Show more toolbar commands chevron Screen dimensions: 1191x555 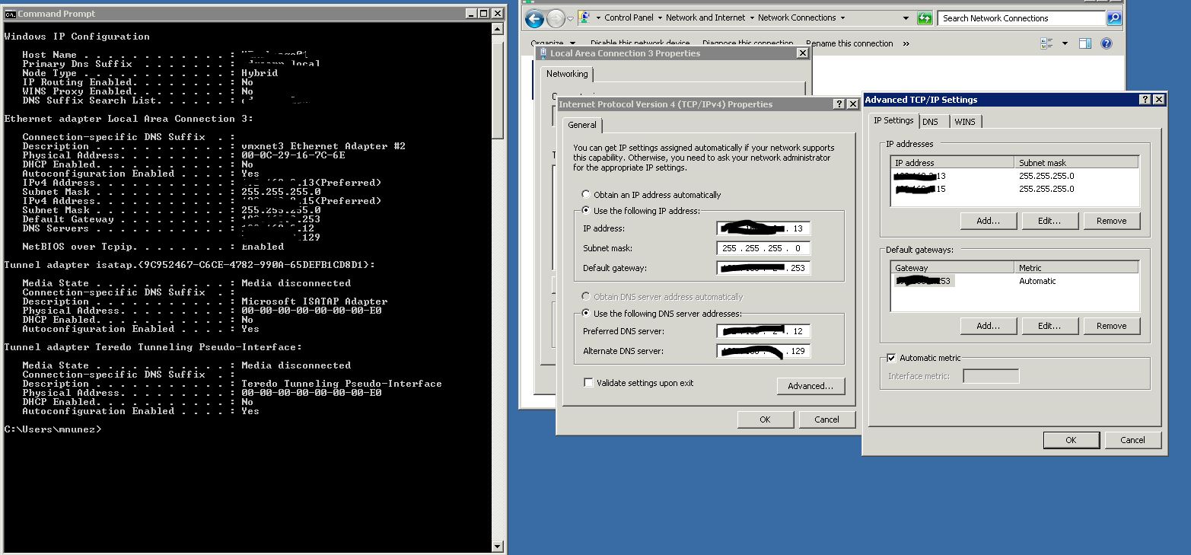(x=906, y=44)
